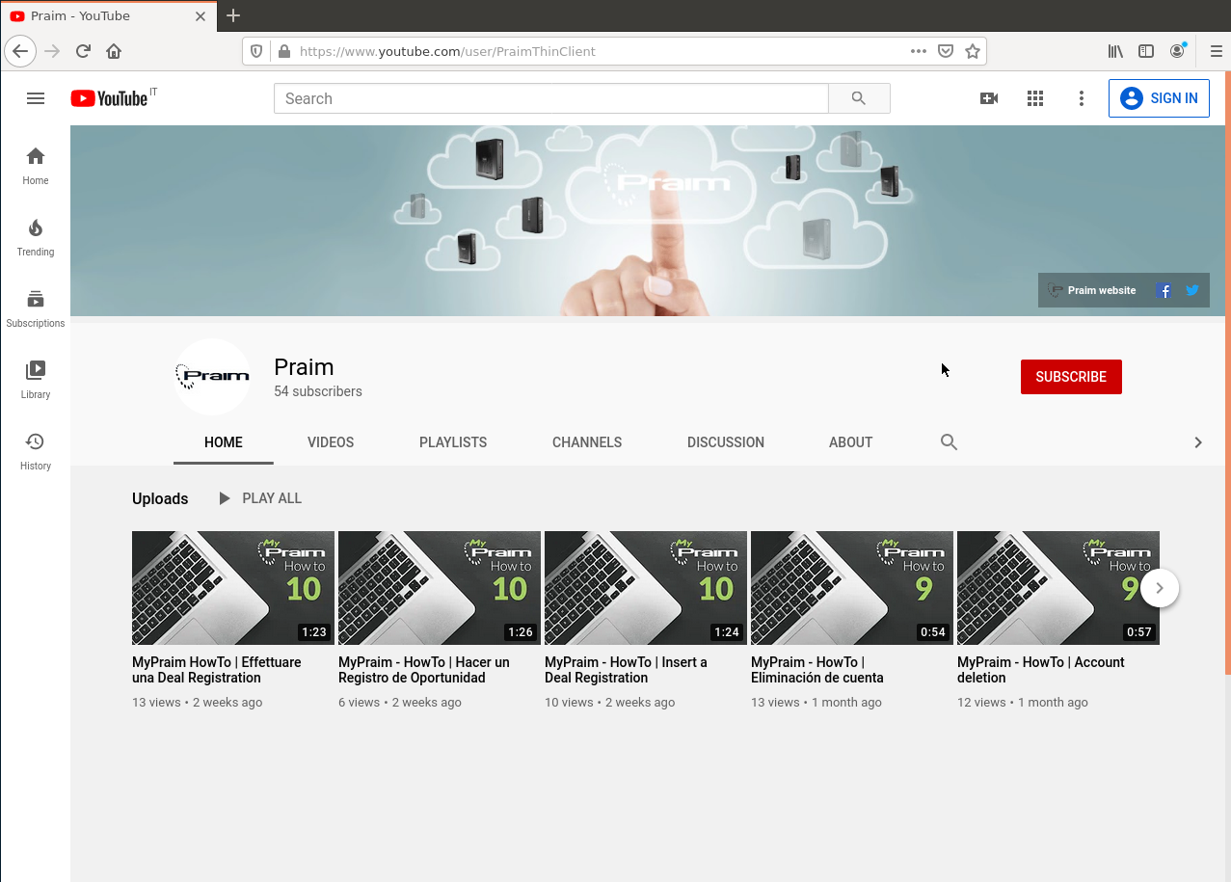The height and width of the screenshot is (882, 1231).
Task: Reload the page
Action: (83, 51)
